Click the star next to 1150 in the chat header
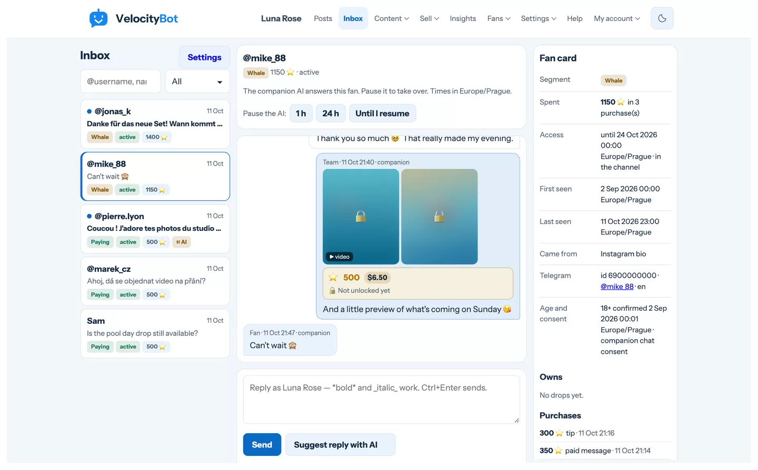This screenshot has height=470, width=758. [290, 73]
